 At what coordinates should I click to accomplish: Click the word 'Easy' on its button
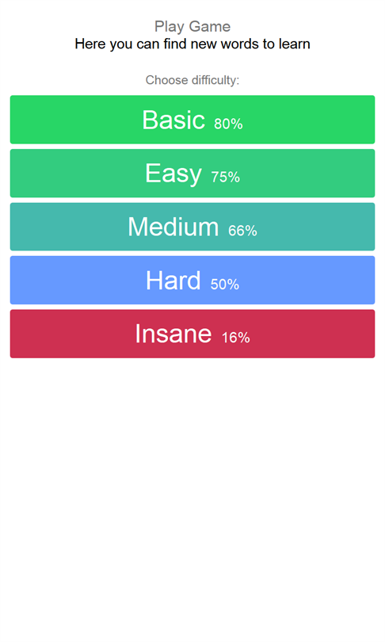173,174
